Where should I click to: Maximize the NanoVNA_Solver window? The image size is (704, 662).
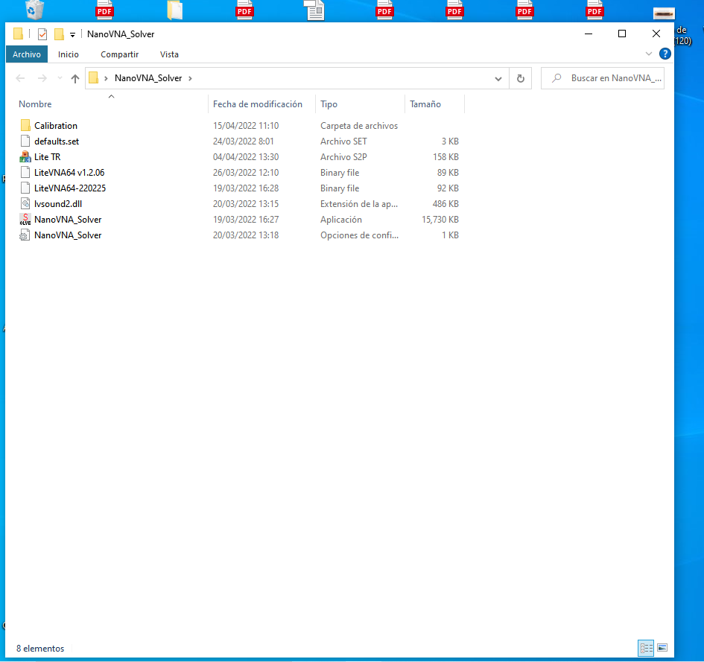point(622,34)
